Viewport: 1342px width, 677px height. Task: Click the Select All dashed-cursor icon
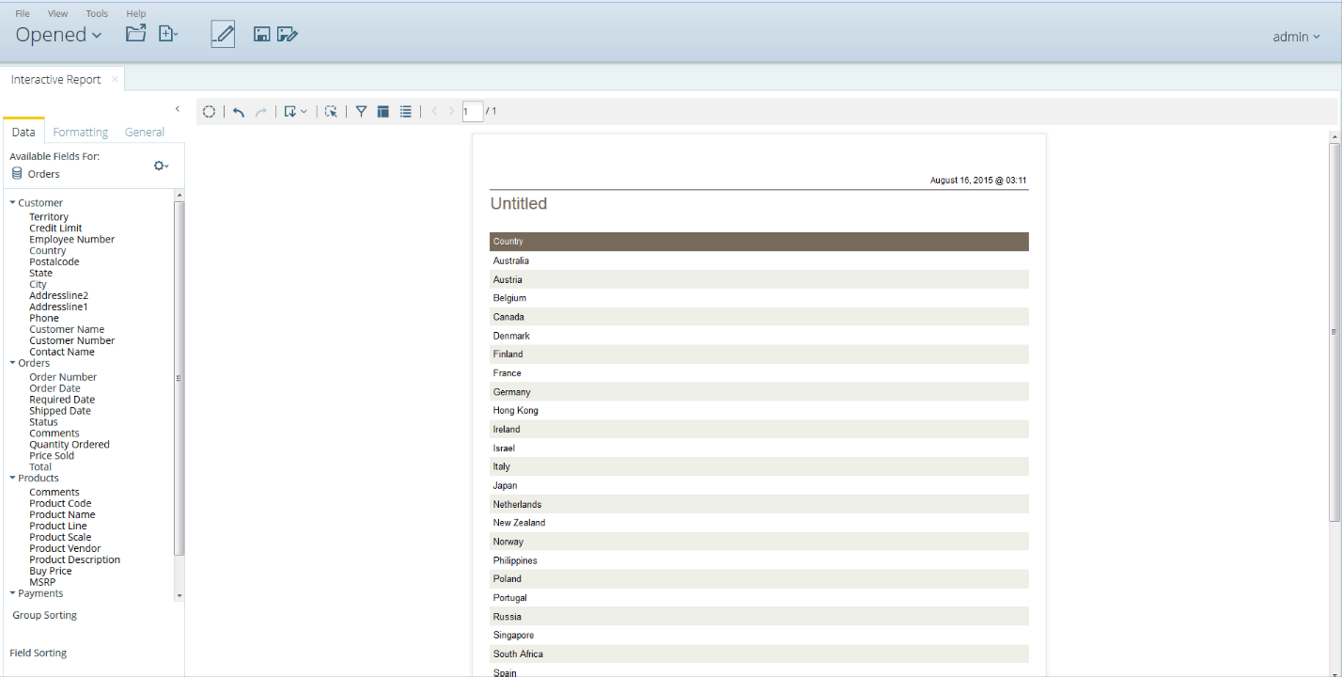click(x=331, y=112)
